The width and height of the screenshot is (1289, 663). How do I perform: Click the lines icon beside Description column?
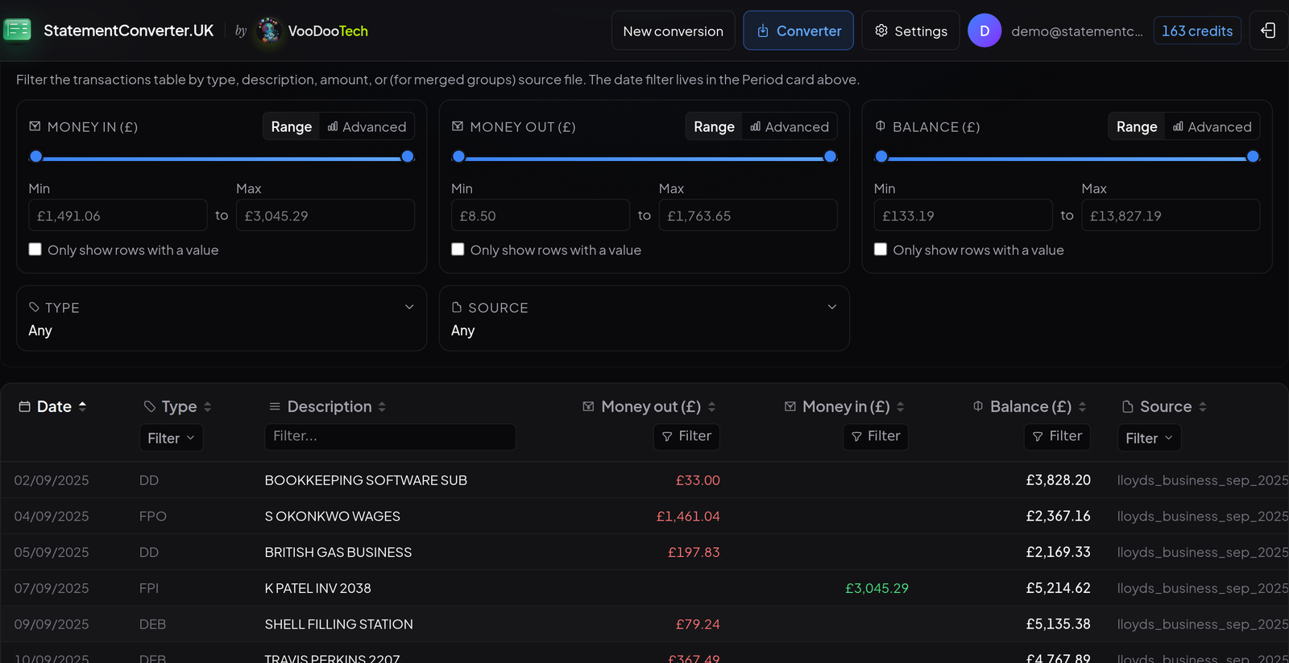coord(275,406)
